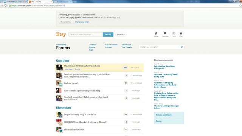Open the Questions section heading
242x136 pixels.
tap(62, 60)
